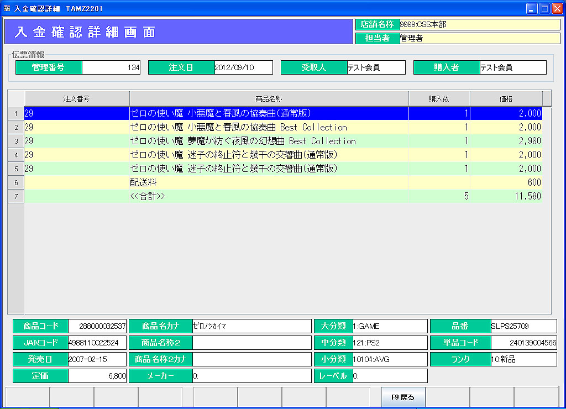Click the <<合計>> total row
Screen dimensions: 566x409
269,196
